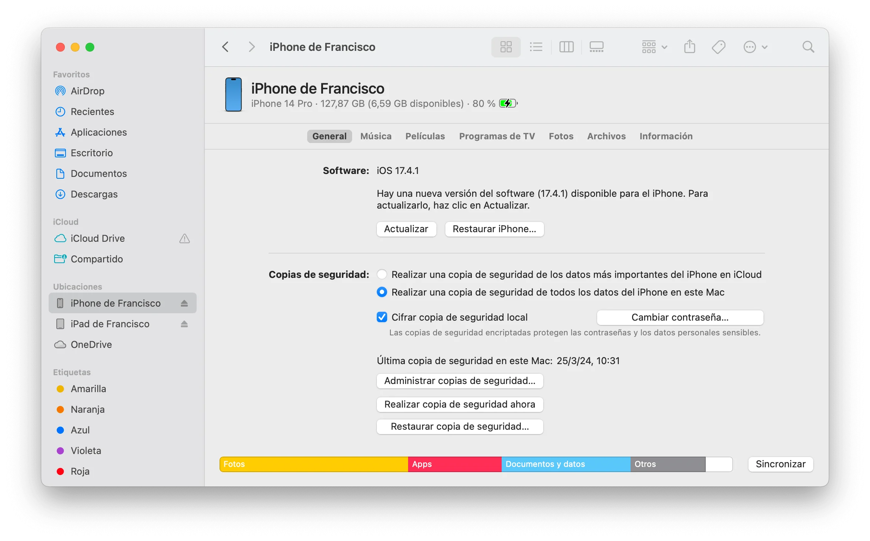Screen dimensions: 870x541
Task: Open the column view in toolbar
Action: coord(565,46)
